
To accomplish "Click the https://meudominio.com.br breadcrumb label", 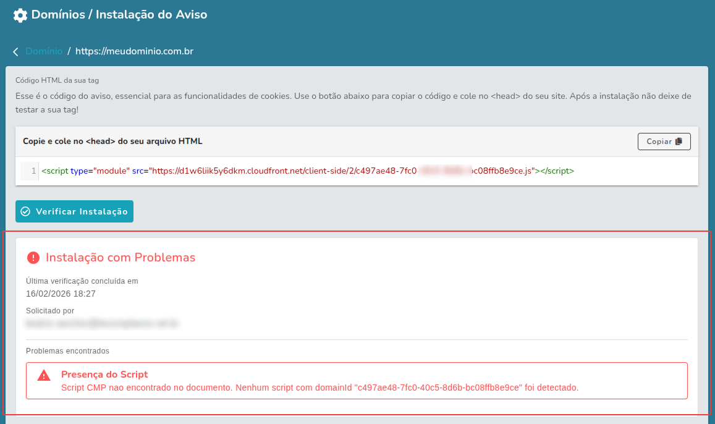I will click(133, 51).
